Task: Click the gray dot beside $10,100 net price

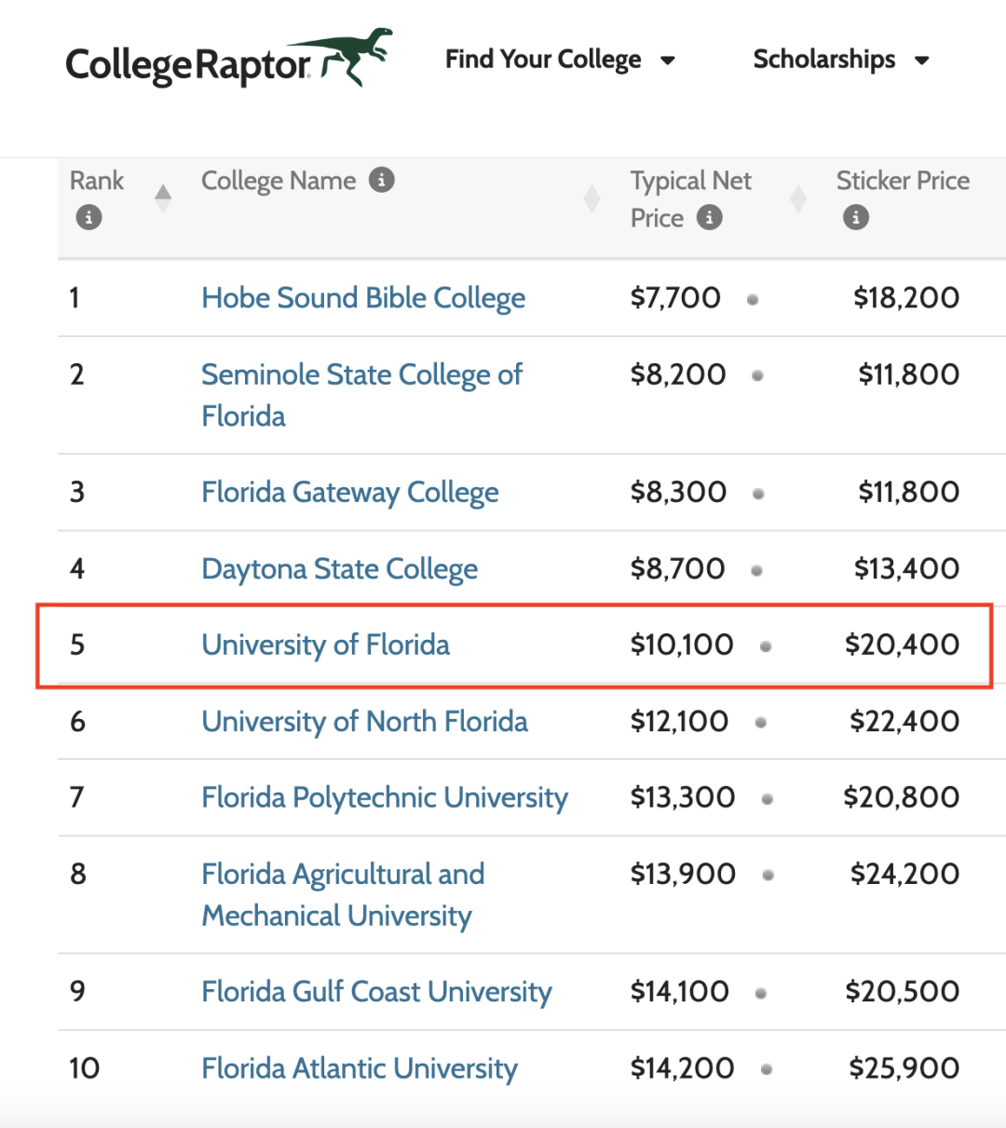Action: [766, 646]
